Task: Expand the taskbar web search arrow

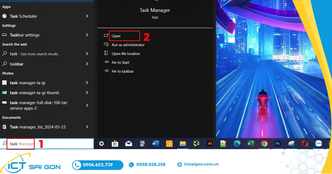Action: 87,64
